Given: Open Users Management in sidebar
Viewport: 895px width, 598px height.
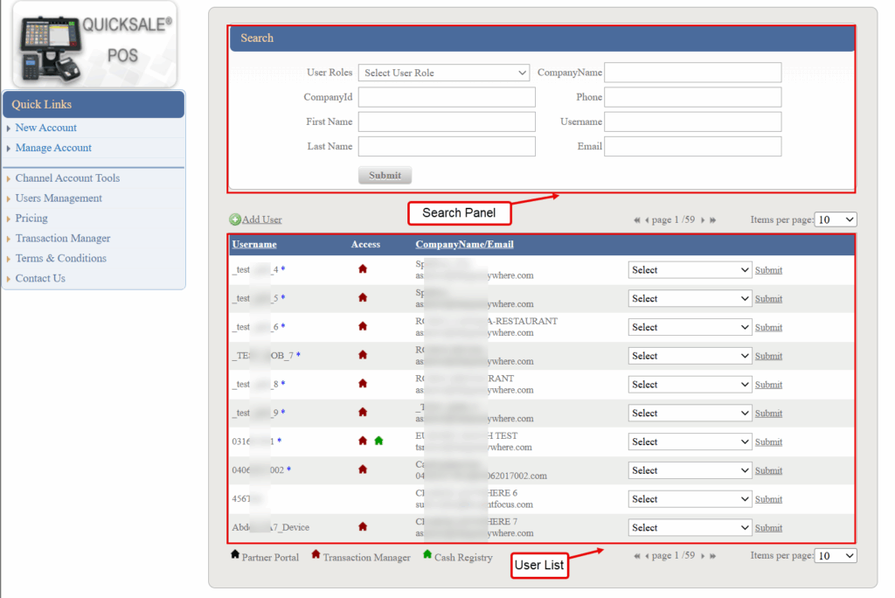Looking at the screenshot, I should (x=59, y=198).
